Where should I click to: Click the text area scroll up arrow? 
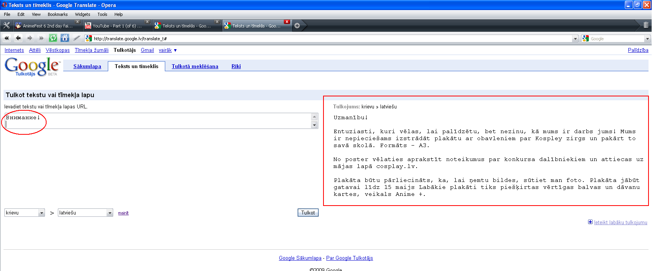pyautogui.click(x=315, y=117)
